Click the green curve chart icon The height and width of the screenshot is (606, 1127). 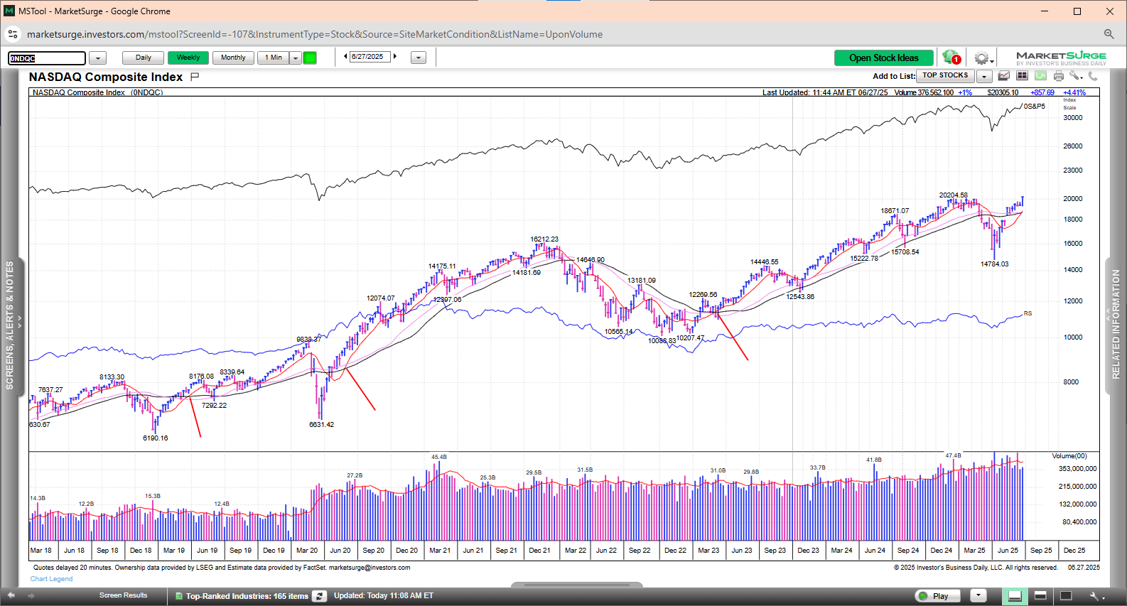tap(1040, 76)
